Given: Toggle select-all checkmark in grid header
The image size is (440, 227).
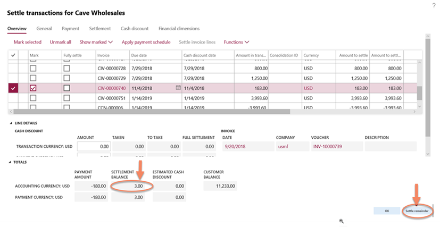Looking at the screenshot, I should pyautogui.click(x=13, y=55).
